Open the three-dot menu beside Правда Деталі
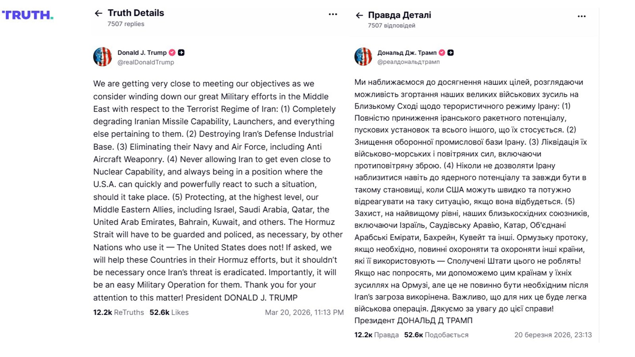Image resolution: width=635 pixels, height=357 pixels. click(581, 16)
